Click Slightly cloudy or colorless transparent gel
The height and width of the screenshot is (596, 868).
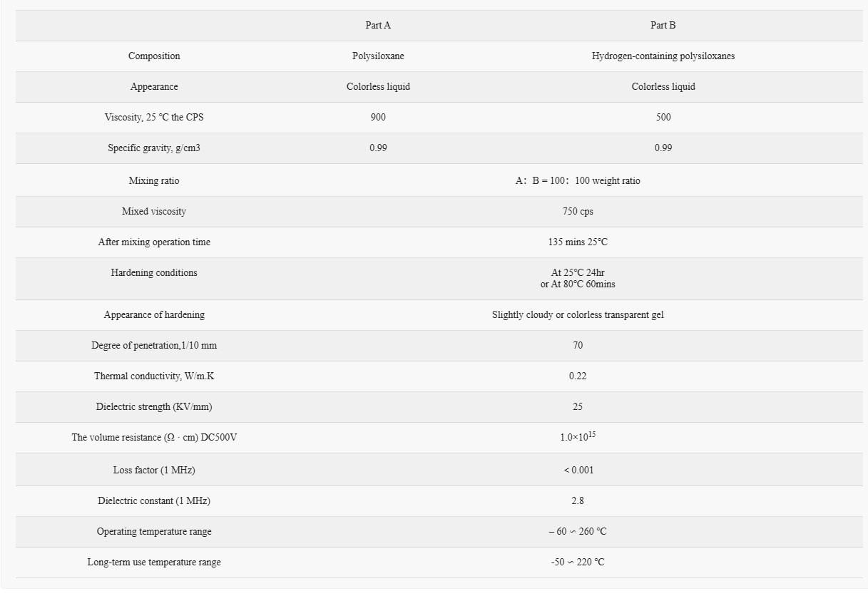(578, 314)
